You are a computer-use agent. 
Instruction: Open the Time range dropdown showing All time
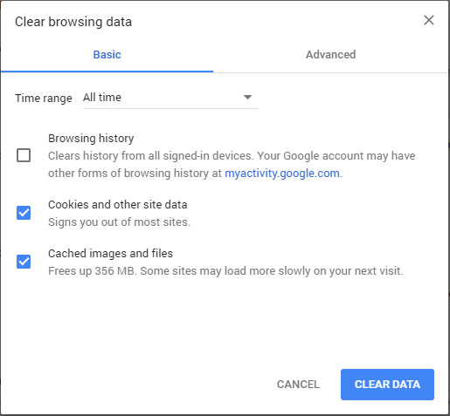click(170, 98)
